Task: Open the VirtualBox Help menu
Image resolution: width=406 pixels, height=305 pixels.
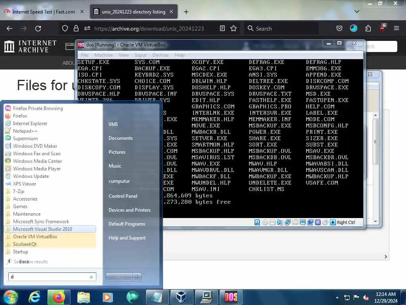Action: (180, 55)
